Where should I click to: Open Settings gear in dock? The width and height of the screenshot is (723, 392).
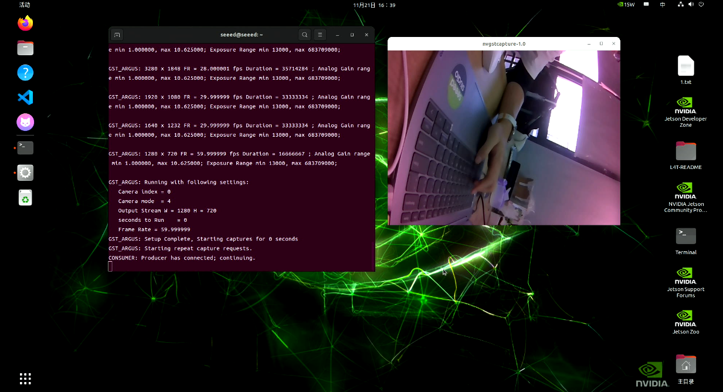25,173
